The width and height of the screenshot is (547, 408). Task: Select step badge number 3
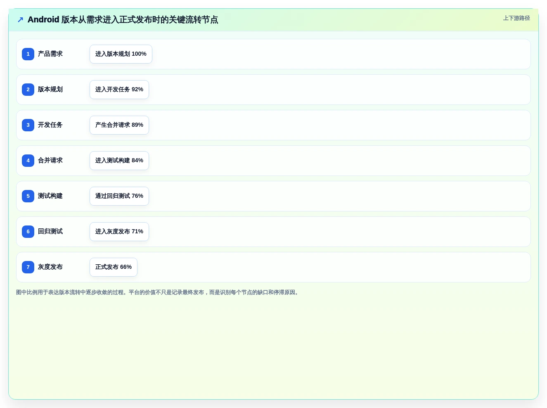click(x=28, y=125)
